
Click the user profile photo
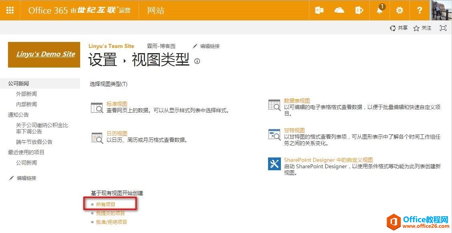click(441, 10)
